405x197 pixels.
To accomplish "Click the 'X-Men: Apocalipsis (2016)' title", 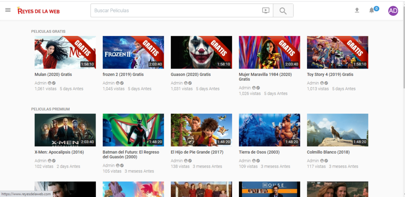I will pos(59,152).
